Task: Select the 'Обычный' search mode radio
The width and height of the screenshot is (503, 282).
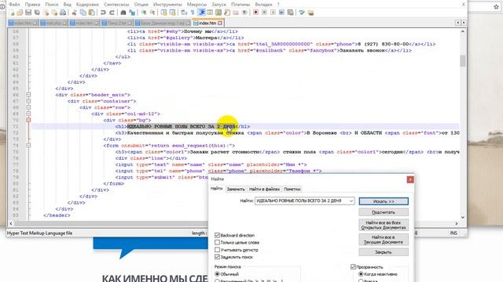Action: tap(217, 274)
